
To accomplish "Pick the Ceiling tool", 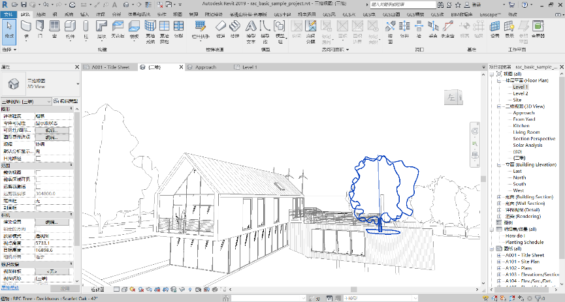I will [x=118, y=29].
